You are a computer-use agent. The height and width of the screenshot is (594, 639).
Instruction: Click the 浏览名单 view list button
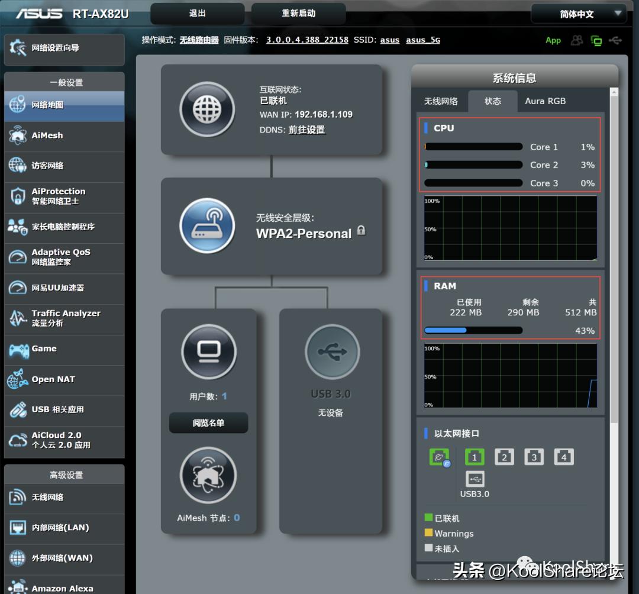(x=208, y=423)
